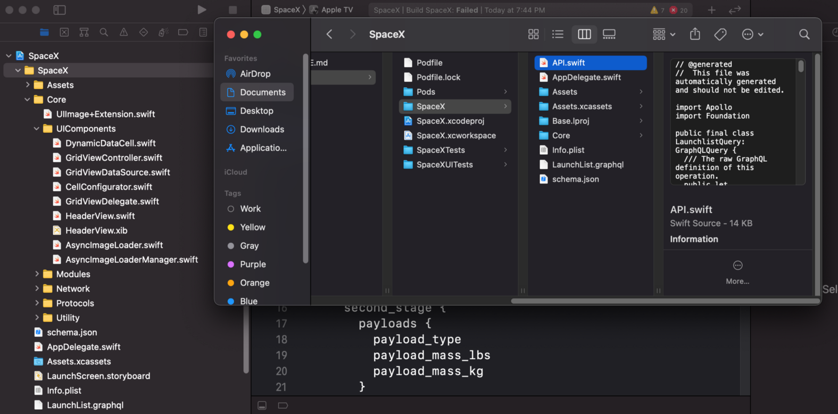Choose Downloads in Finder Favorites
838x414 pixels.
[x=261, y=129]
